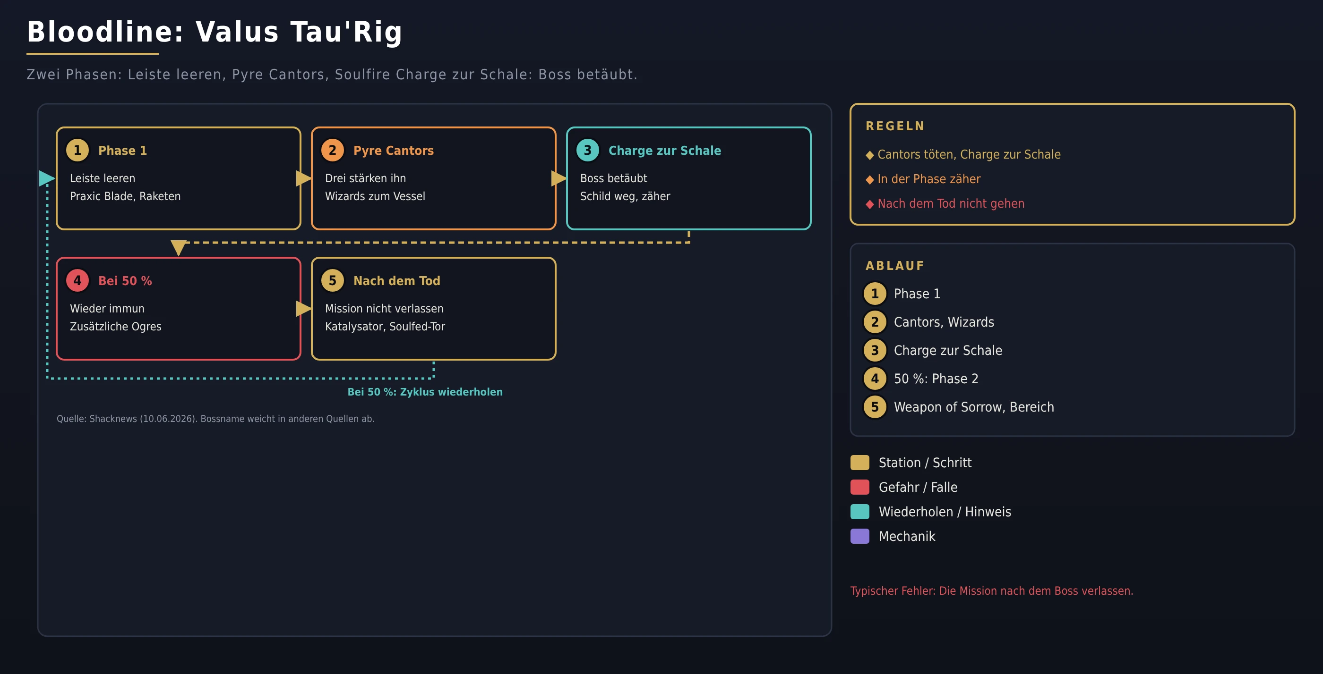Image resolution: width=1323 pixels, height=674 pixels.
Task: Click the teal Wiederholen / Hinweis legend swatch
Action: point(860,512)
